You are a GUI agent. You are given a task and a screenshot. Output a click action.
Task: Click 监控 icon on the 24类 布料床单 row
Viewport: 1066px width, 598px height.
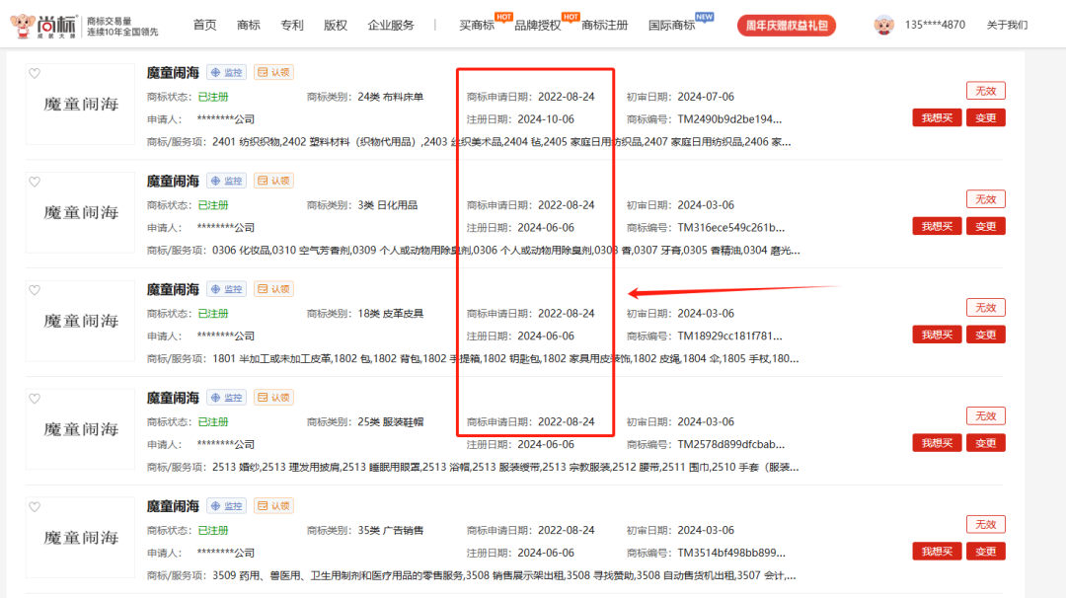click(226, 71)
